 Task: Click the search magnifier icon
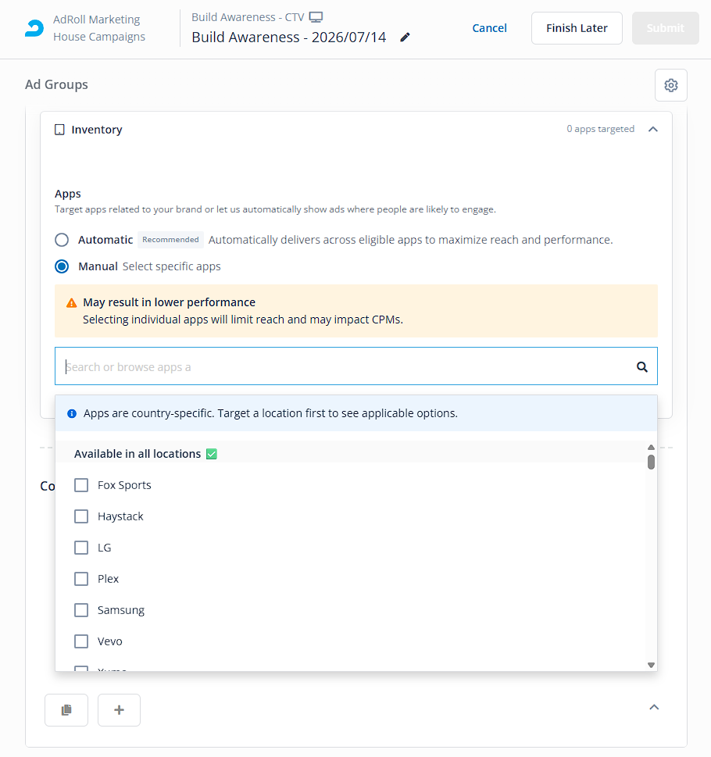pos(642,367)
